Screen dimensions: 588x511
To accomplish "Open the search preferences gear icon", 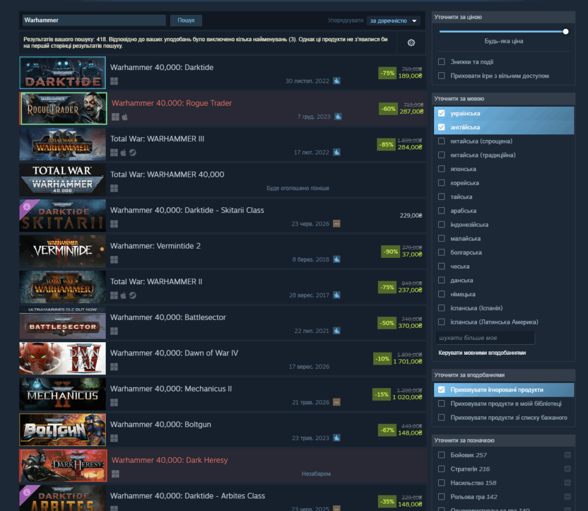I will [x=411, y=42].
